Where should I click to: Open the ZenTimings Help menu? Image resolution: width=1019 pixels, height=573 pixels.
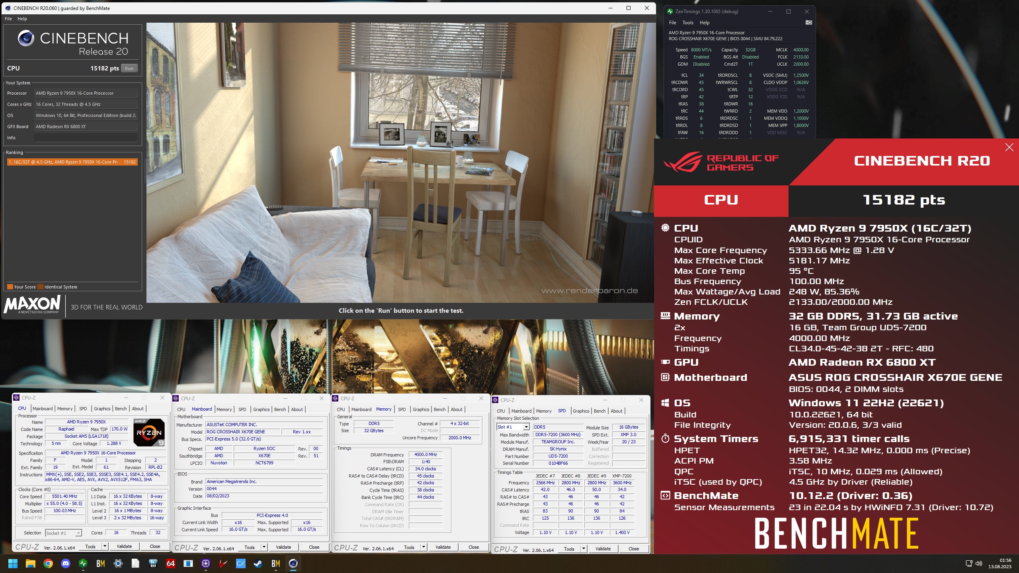[705, 23]
